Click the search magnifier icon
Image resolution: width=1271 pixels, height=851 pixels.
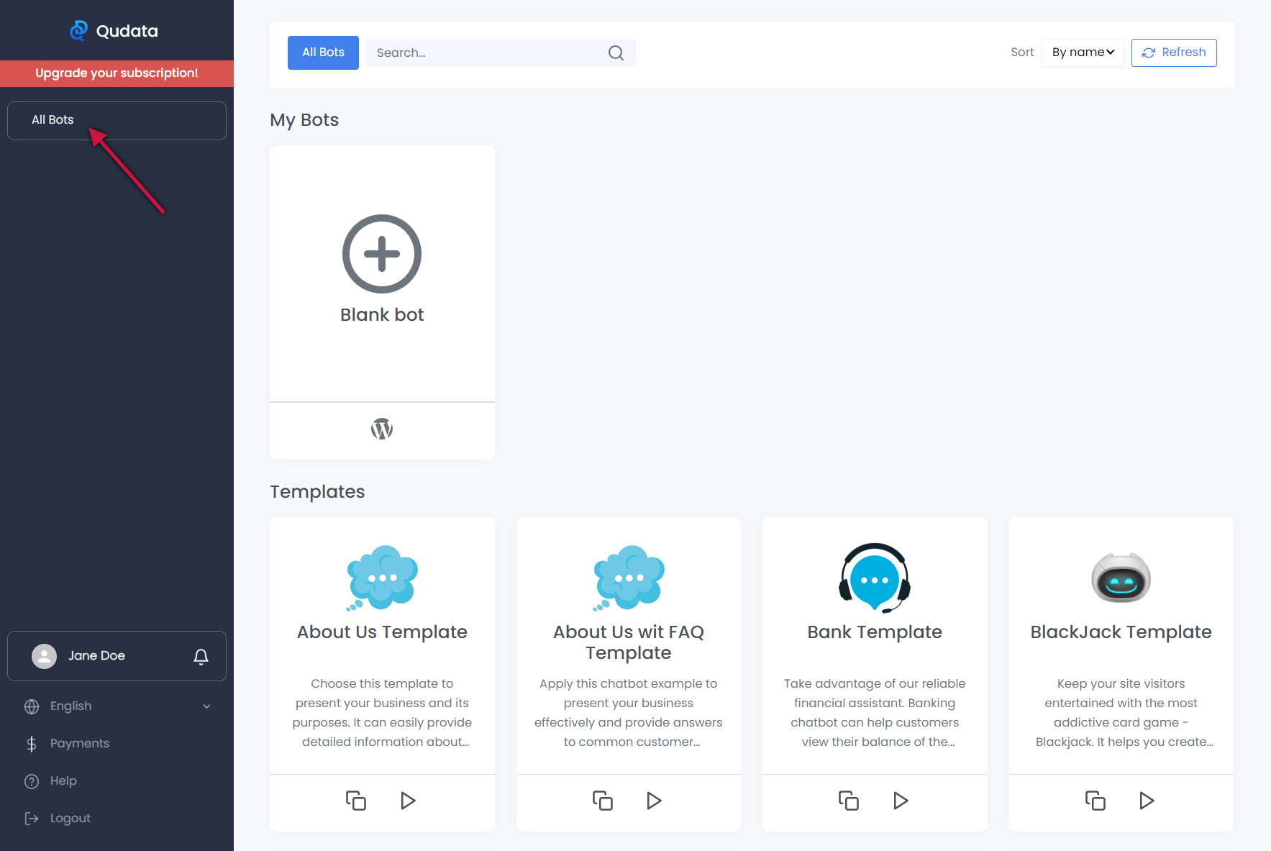(616, 53)
